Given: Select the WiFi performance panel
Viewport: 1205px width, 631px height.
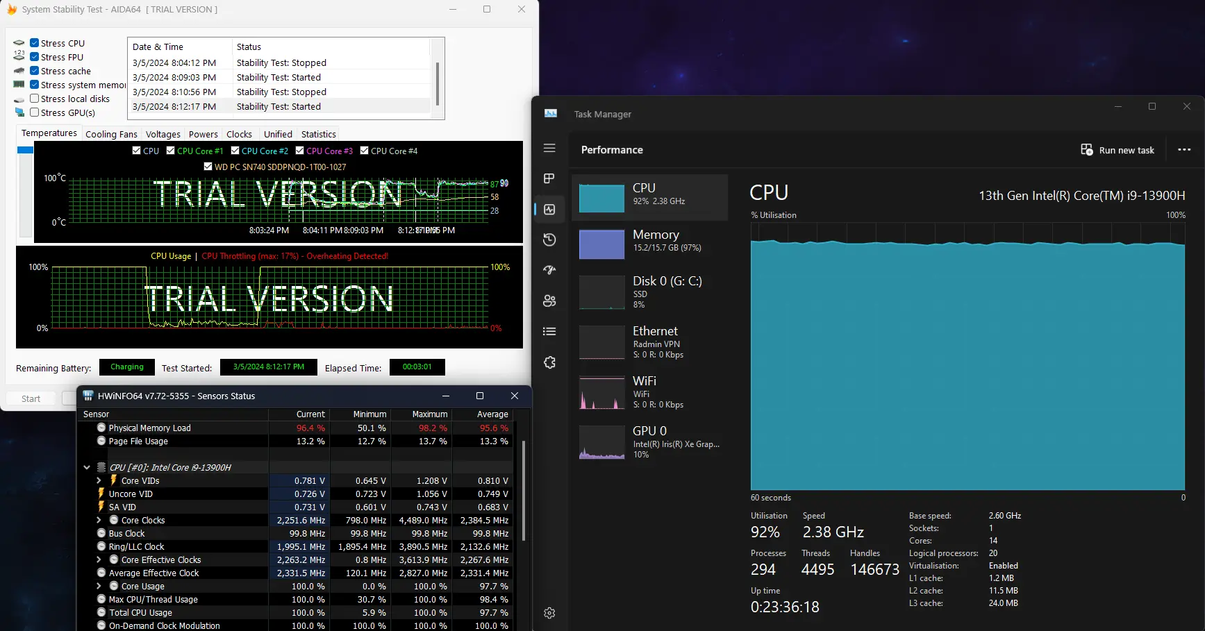Looking at the screenshot, I should (x=649, y=392).
